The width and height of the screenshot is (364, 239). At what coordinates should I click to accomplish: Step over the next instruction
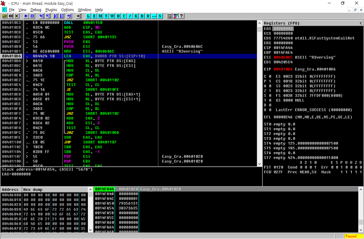47,16
